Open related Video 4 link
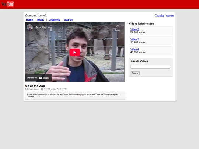Viewport: 199px width, 149px height. coord(135,49)
